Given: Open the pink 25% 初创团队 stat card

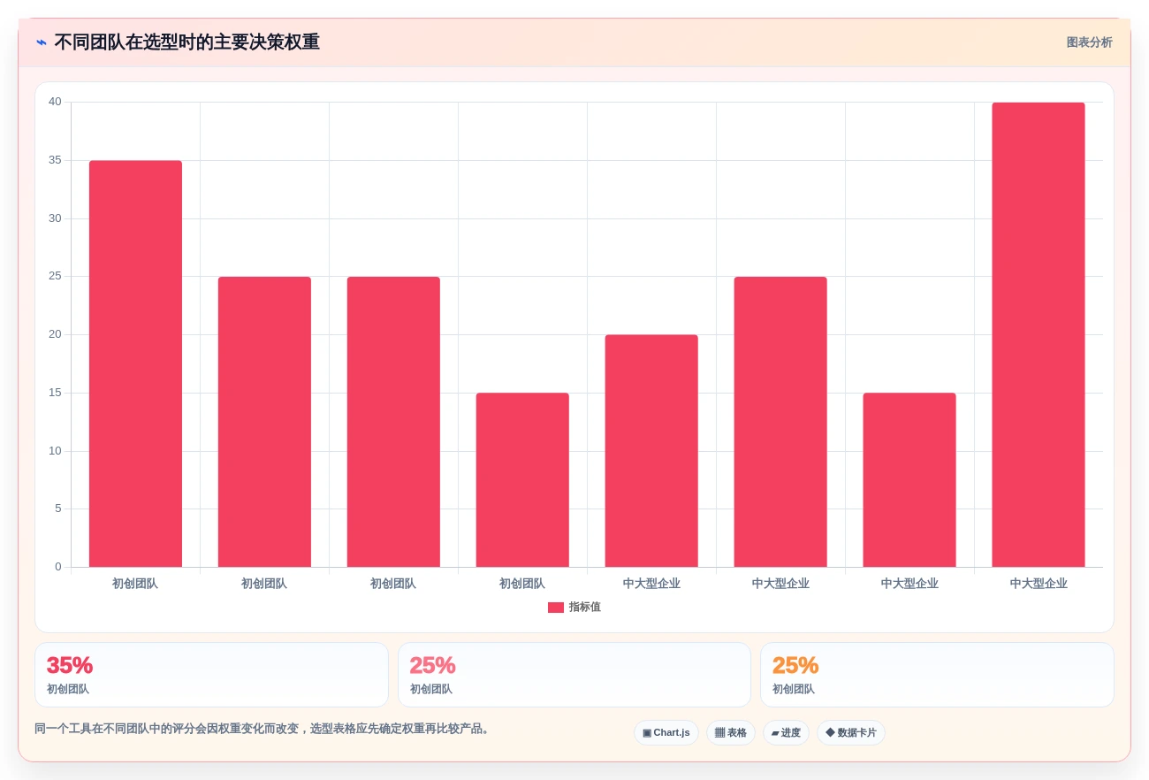Looking at the screenshot, I should (574, 675).
